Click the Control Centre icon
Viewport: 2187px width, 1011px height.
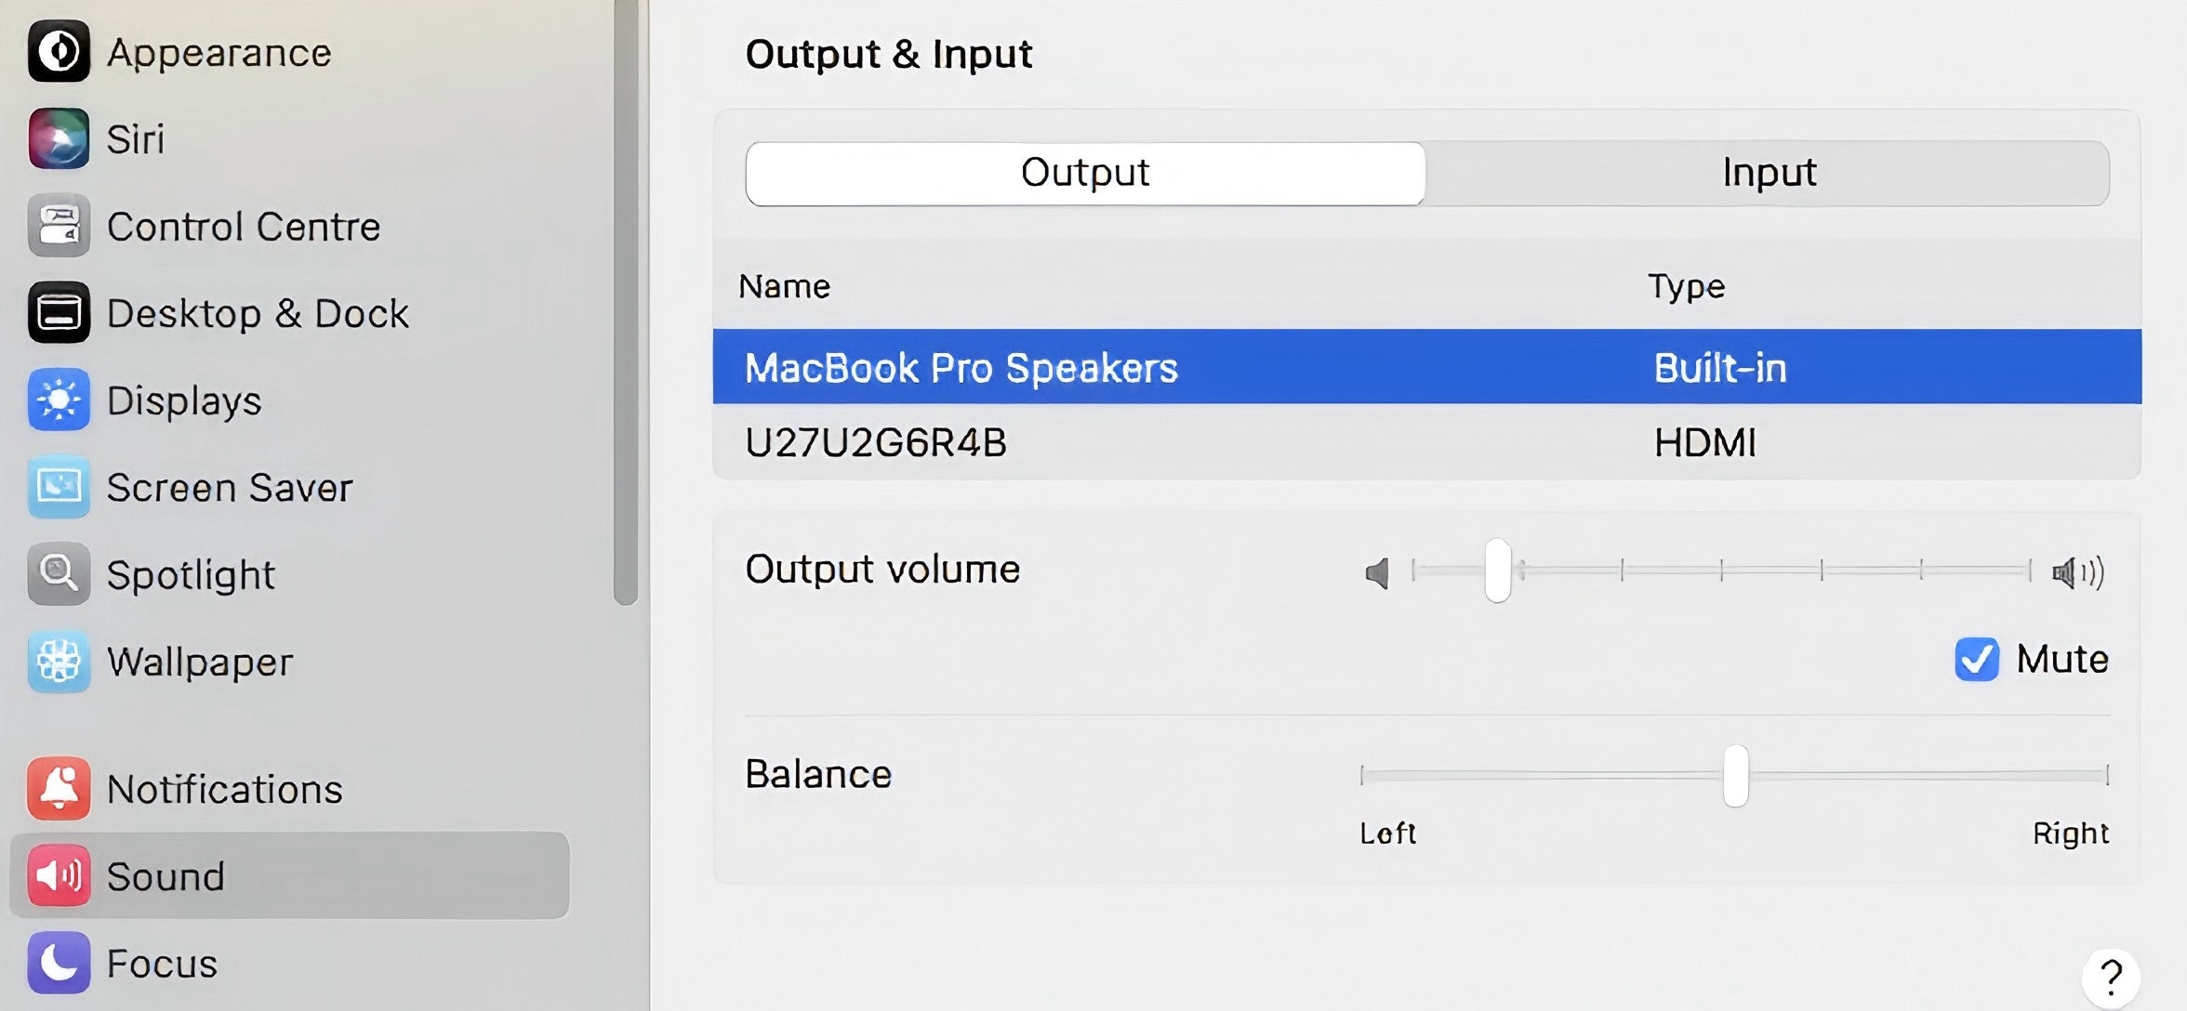59,226
